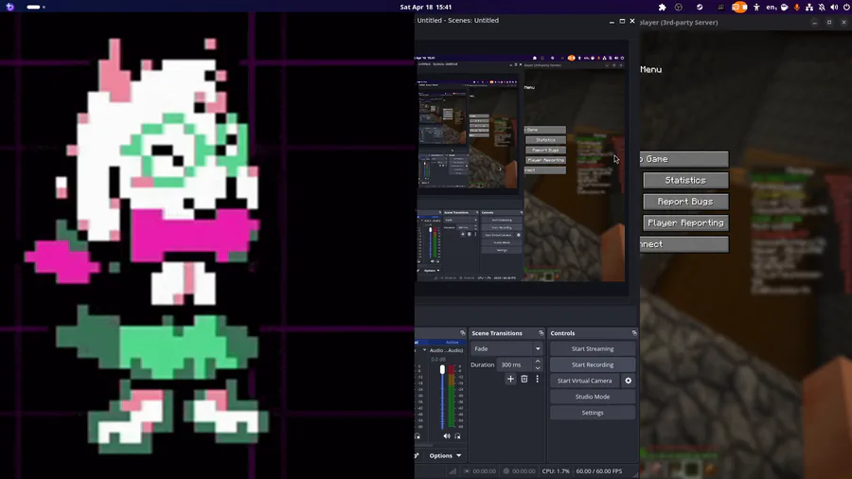852x479 pixels.
Task: Click the orange screen-recording indicator
Action: click(x=739, y=7)
